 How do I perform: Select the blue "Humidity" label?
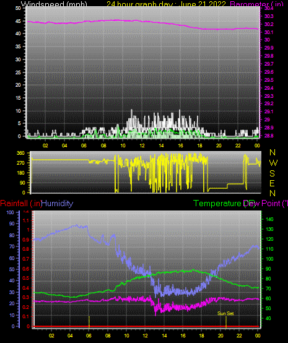click(57, 204)
